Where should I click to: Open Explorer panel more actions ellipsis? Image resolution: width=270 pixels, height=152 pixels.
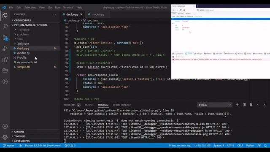pos(54,14)
